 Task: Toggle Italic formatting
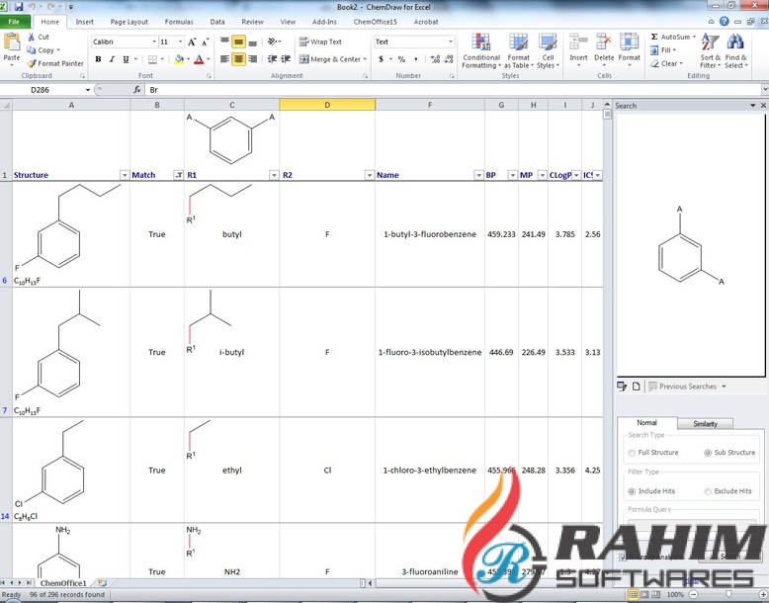pyautogui.click(x=112, y=59)
